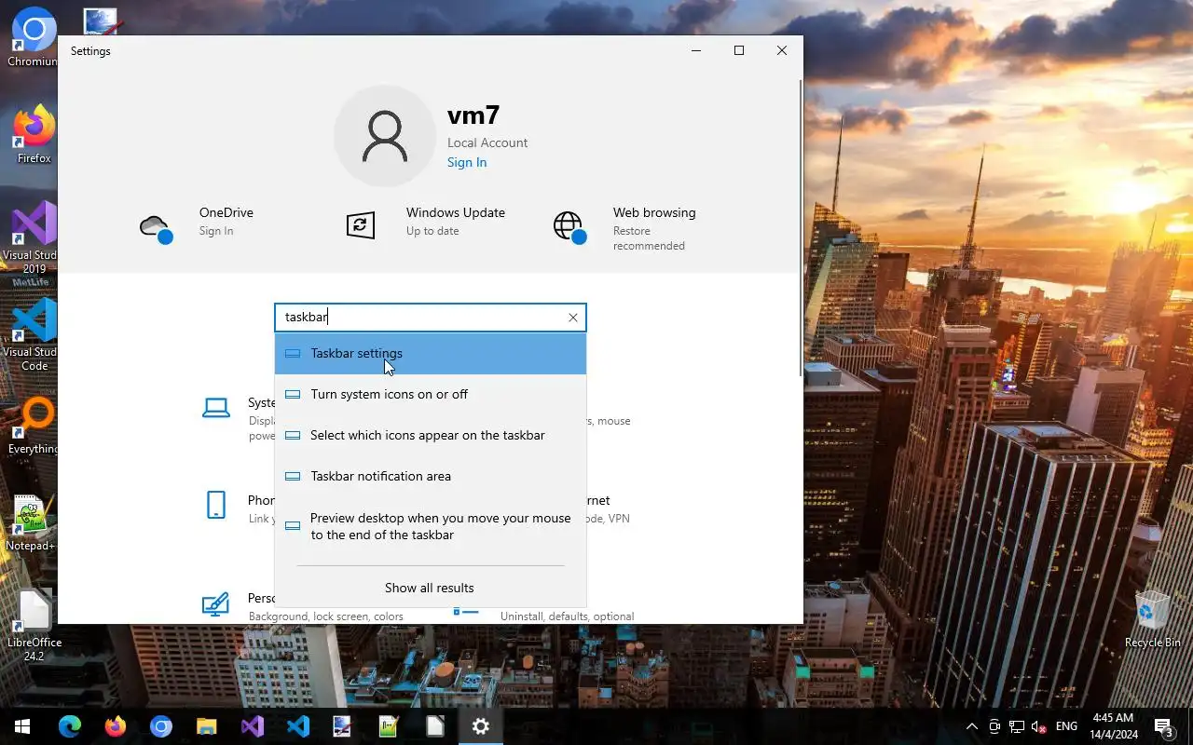Click the user avatar picture

pos(385,136)
